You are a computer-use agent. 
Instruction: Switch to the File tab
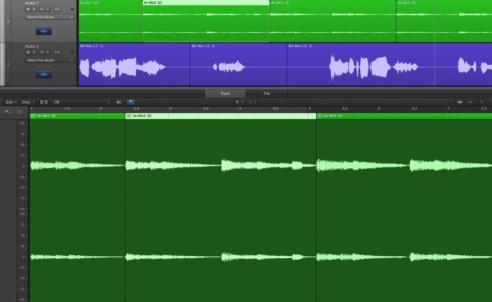point(267,93)
